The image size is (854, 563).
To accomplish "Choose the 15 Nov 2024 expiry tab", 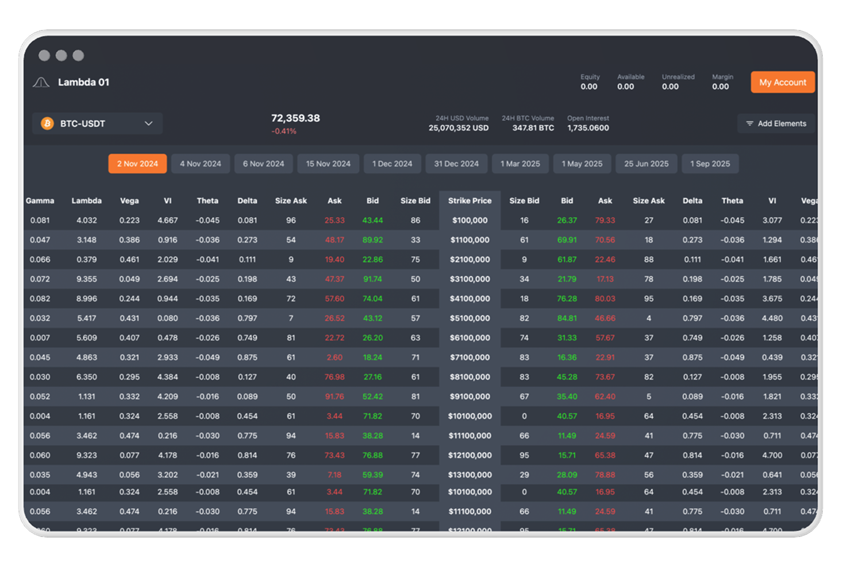I will click(x=328, y=164).
